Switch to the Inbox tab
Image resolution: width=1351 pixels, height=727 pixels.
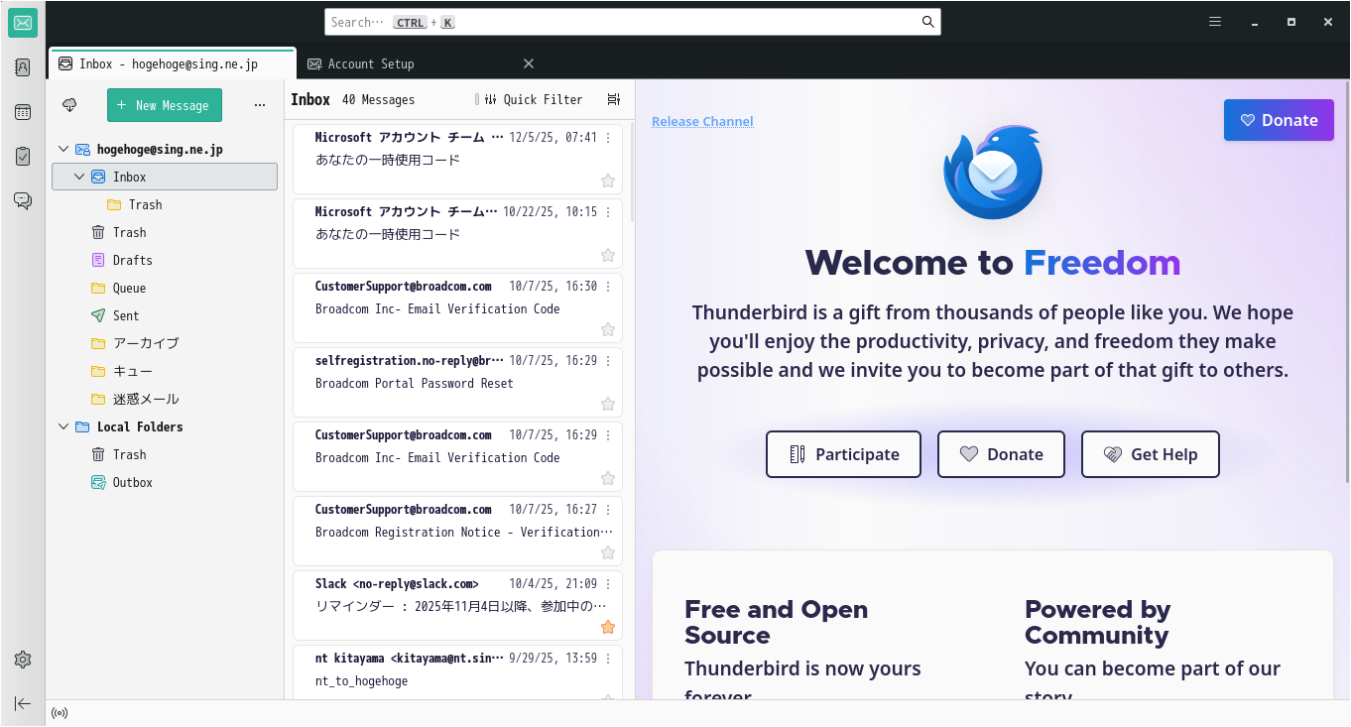coord(172,63)
